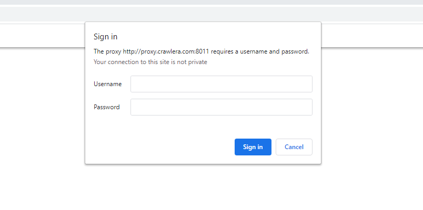Click the browser address bar

pos(42,15)
